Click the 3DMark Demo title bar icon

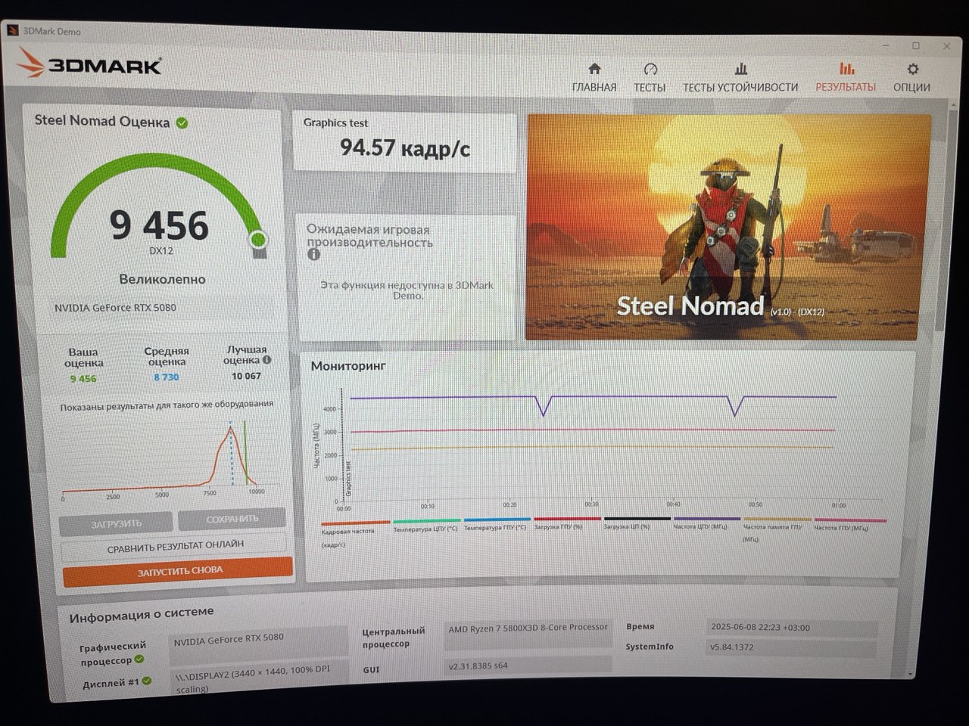click(12, 30)
